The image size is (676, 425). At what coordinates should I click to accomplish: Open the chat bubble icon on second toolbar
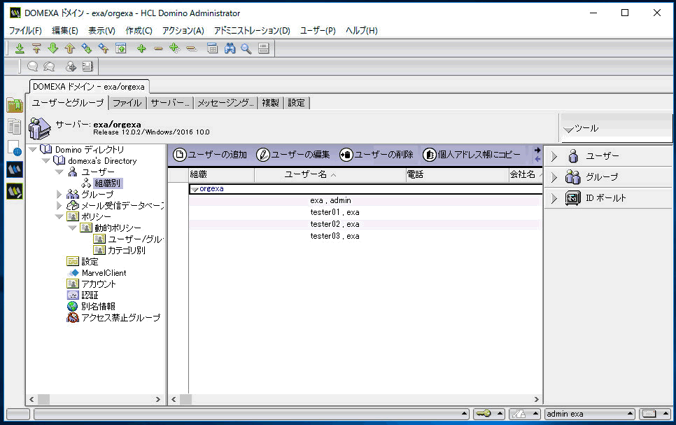tap(31, 65)
